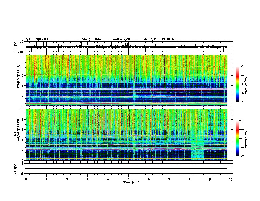Click the "VLF Spectra" plot title
Image resolution: width=260 pixels, height=201 pixels.
pyautogui.click(x=37, y=39)
